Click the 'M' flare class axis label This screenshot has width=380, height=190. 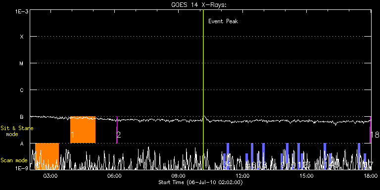(x=22, y=63)
